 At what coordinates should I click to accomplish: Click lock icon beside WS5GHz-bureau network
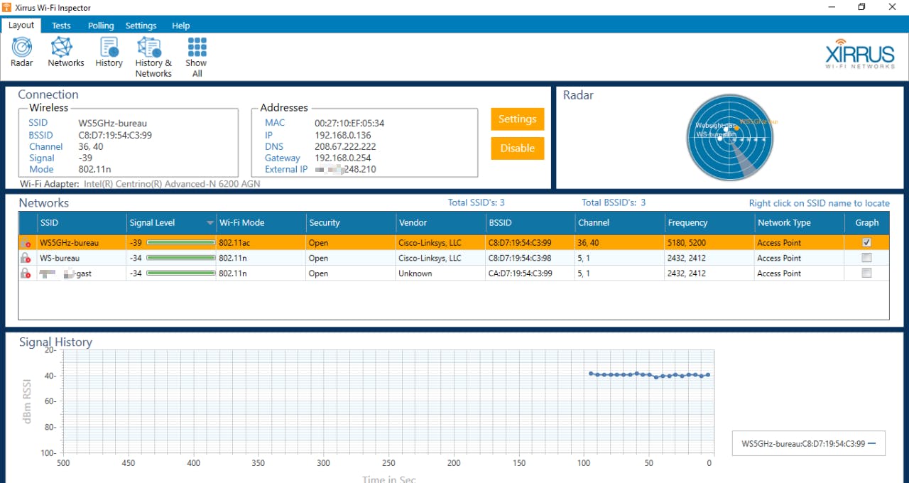tap(26, 243)
